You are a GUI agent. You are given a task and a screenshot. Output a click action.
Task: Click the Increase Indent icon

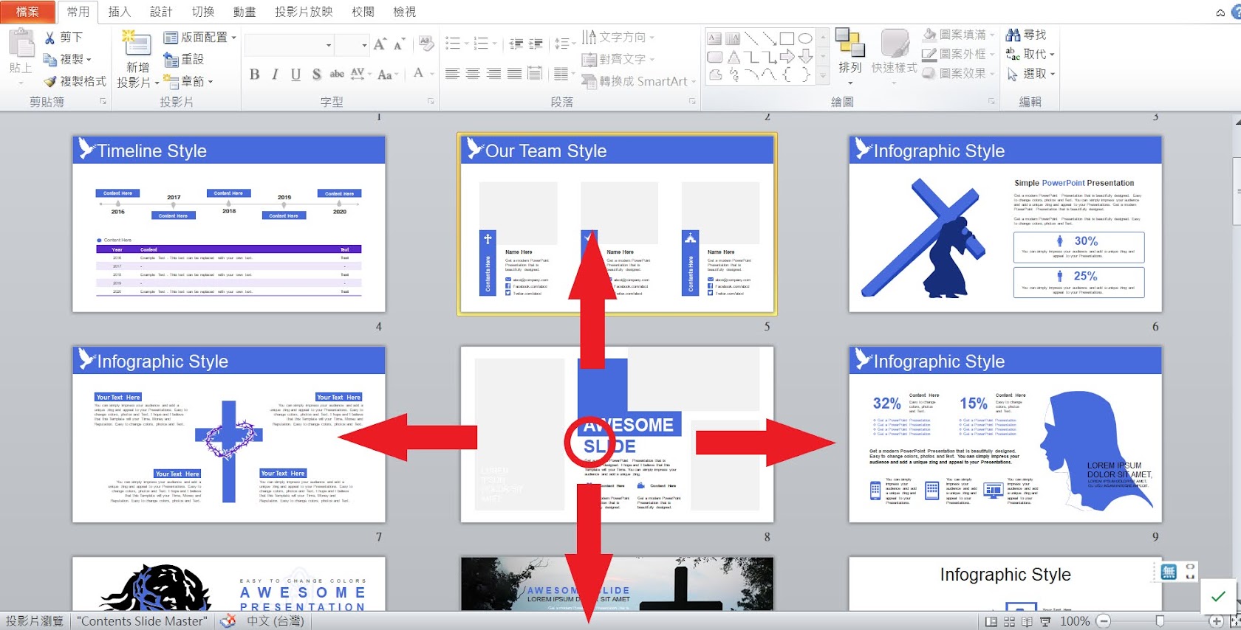tap(536, 44)
